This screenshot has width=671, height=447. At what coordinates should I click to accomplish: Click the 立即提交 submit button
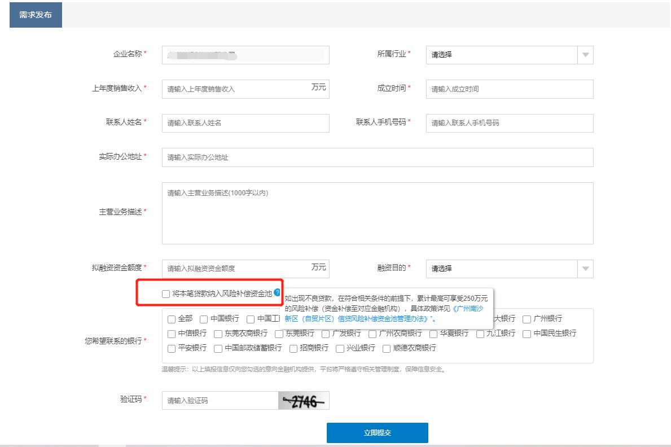point(377,433)
